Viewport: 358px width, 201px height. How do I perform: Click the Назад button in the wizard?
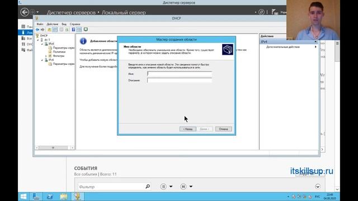(x=188, y=129)
